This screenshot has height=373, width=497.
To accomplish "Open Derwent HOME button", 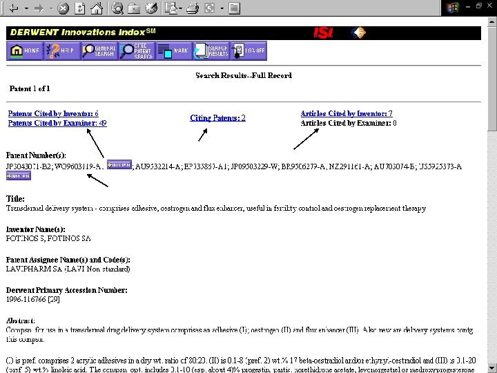I will pyautogui.click(x=25, y=50).
